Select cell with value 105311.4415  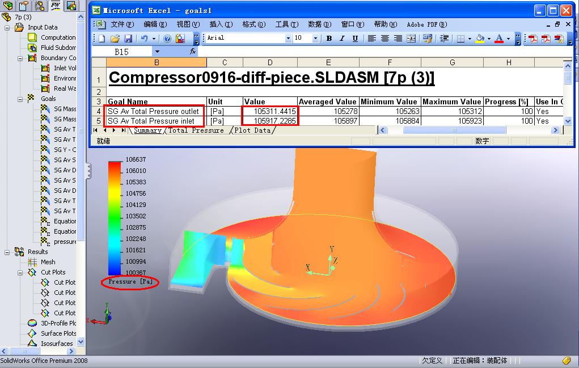click(270, 111)
